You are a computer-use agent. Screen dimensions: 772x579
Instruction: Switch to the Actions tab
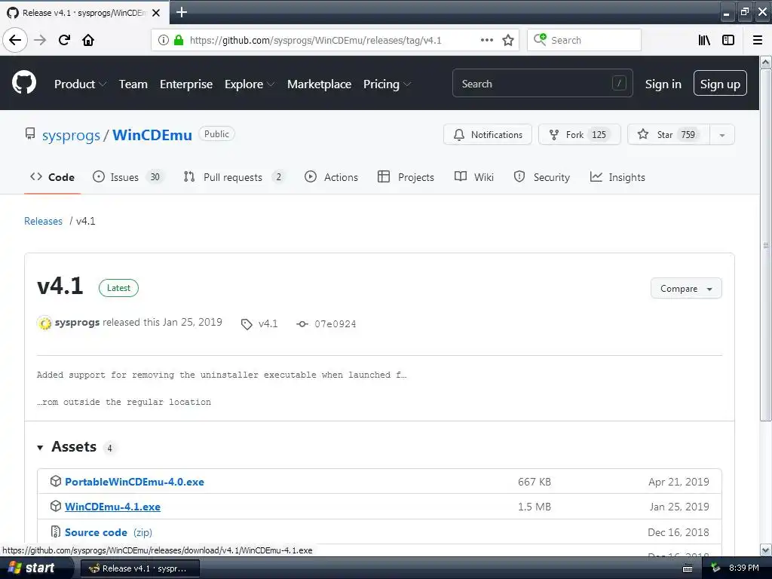point(332,177)
